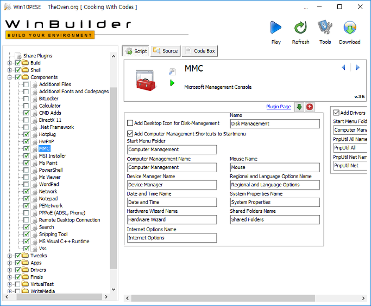This screenshot has height=306, width=371.
Task: Go to next script with right blue arrow
Action: (x=358, y=68)
